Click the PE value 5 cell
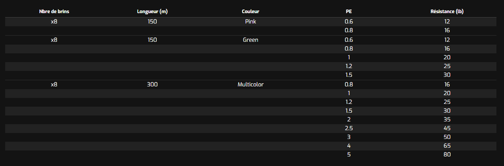504x166 pixels. pyautogui.click(x=348, y=154)
